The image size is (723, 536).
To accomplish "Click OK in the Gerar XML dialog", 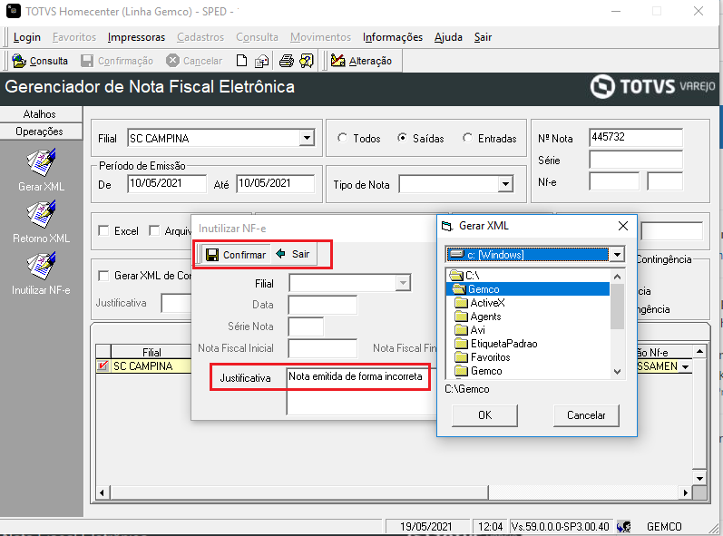I will [x=484, y=415].
